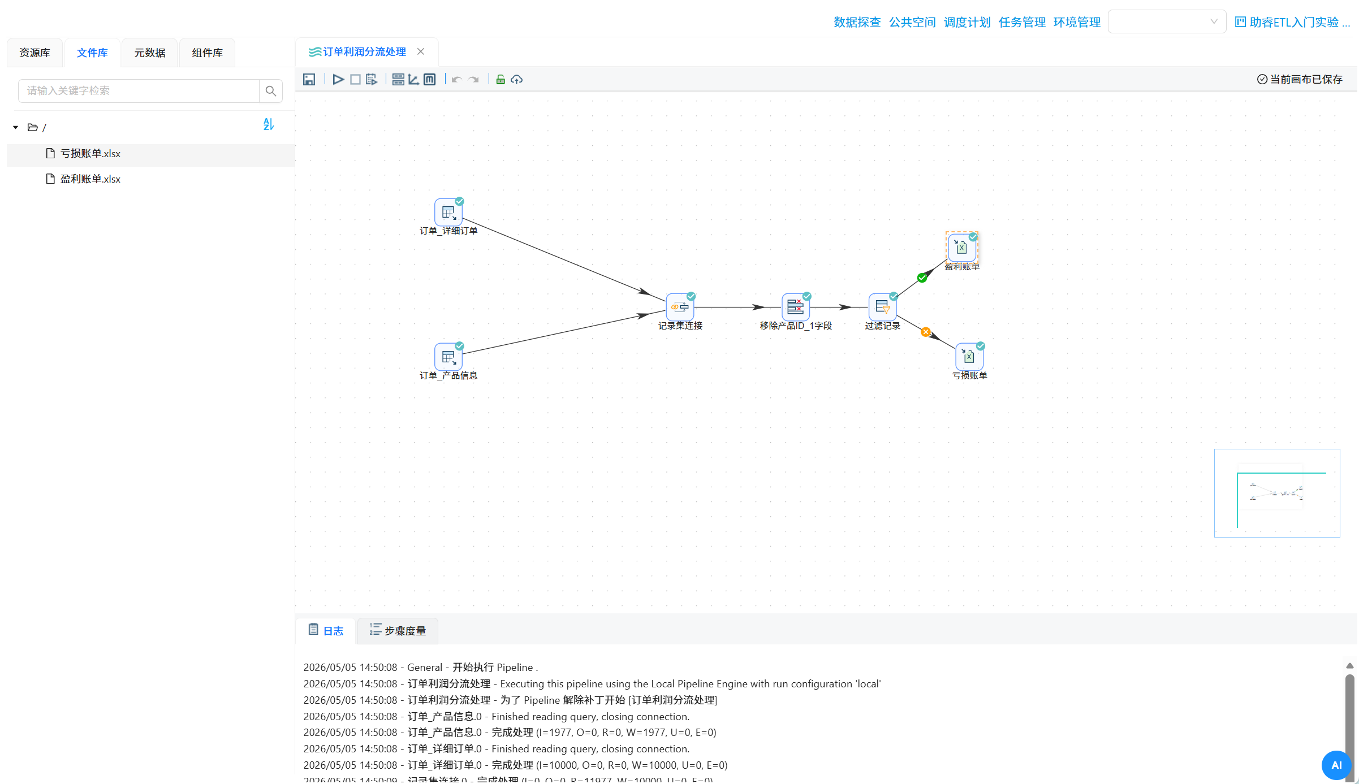The width and height of the screenshot is (1359, 784).
Task: Close the 订单利润分流处理 tab
Action: [421, 51]
